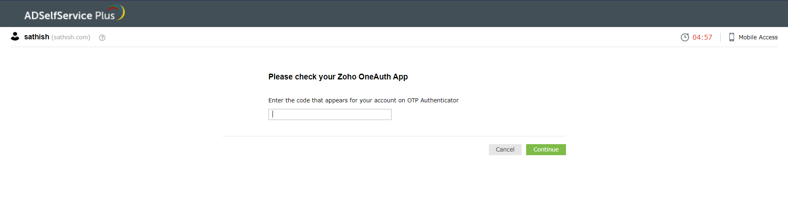Click the red 04:57 countdown timer
The width and height of the screenshot is (788, 199).
[x=702, y=37]
